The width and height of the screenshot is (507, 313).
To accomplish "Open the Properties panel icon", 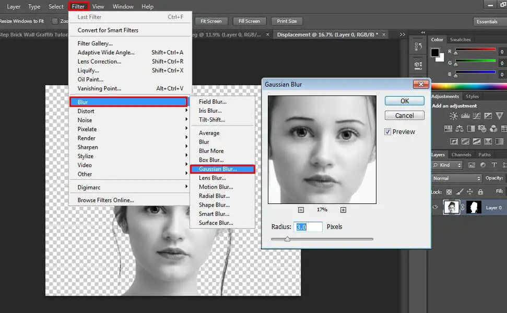I will point(418,66).
